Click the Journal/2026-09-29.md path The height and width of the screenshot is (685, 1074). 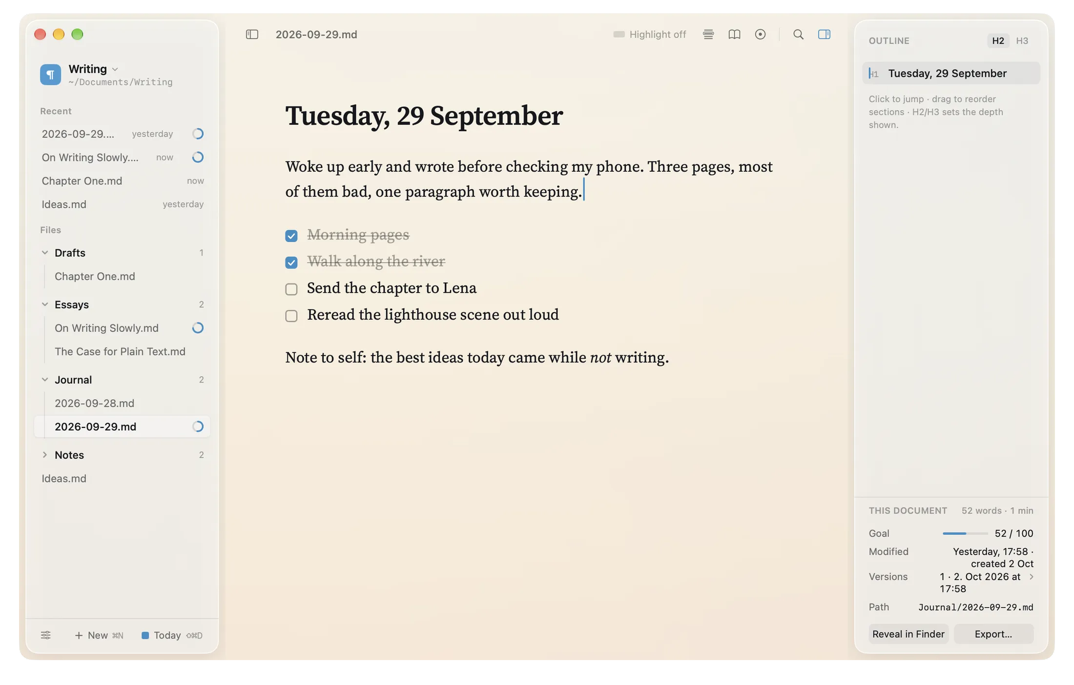coord(975,607)
